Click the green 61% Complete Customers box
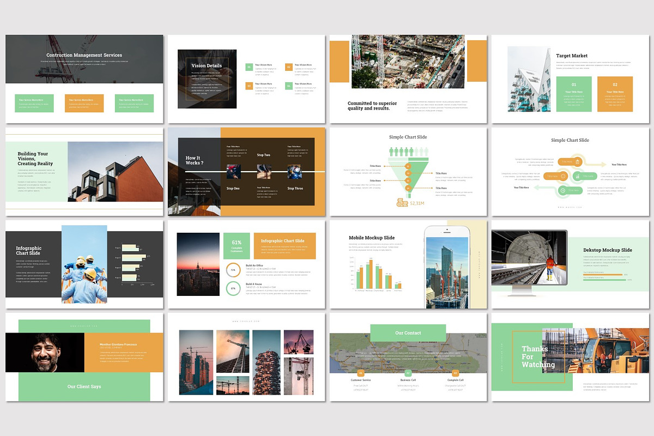654x436 pixels. 237,246
